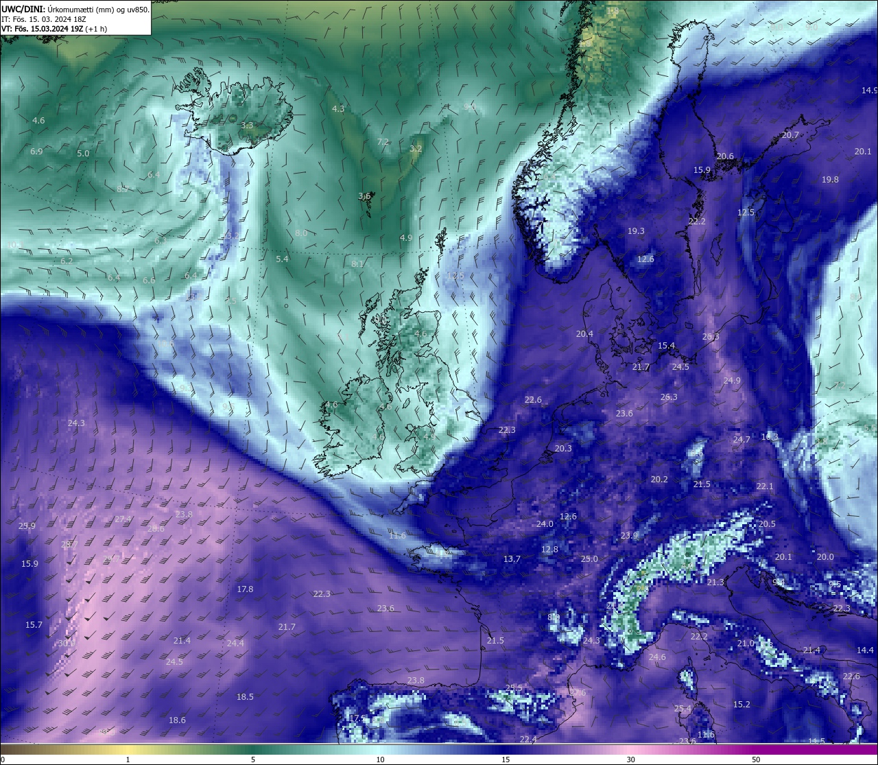This screenshot has width=878, height=765.
Task: Select the 17.8 value over the Atlantic
Action: point(245,589)
